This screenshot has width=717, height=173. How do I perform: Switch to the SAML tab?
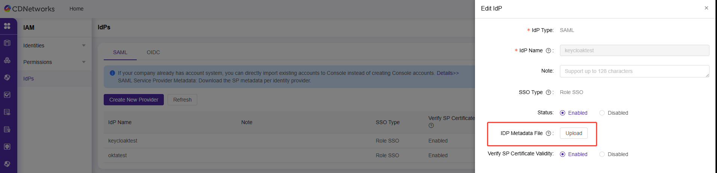(120, 52)
